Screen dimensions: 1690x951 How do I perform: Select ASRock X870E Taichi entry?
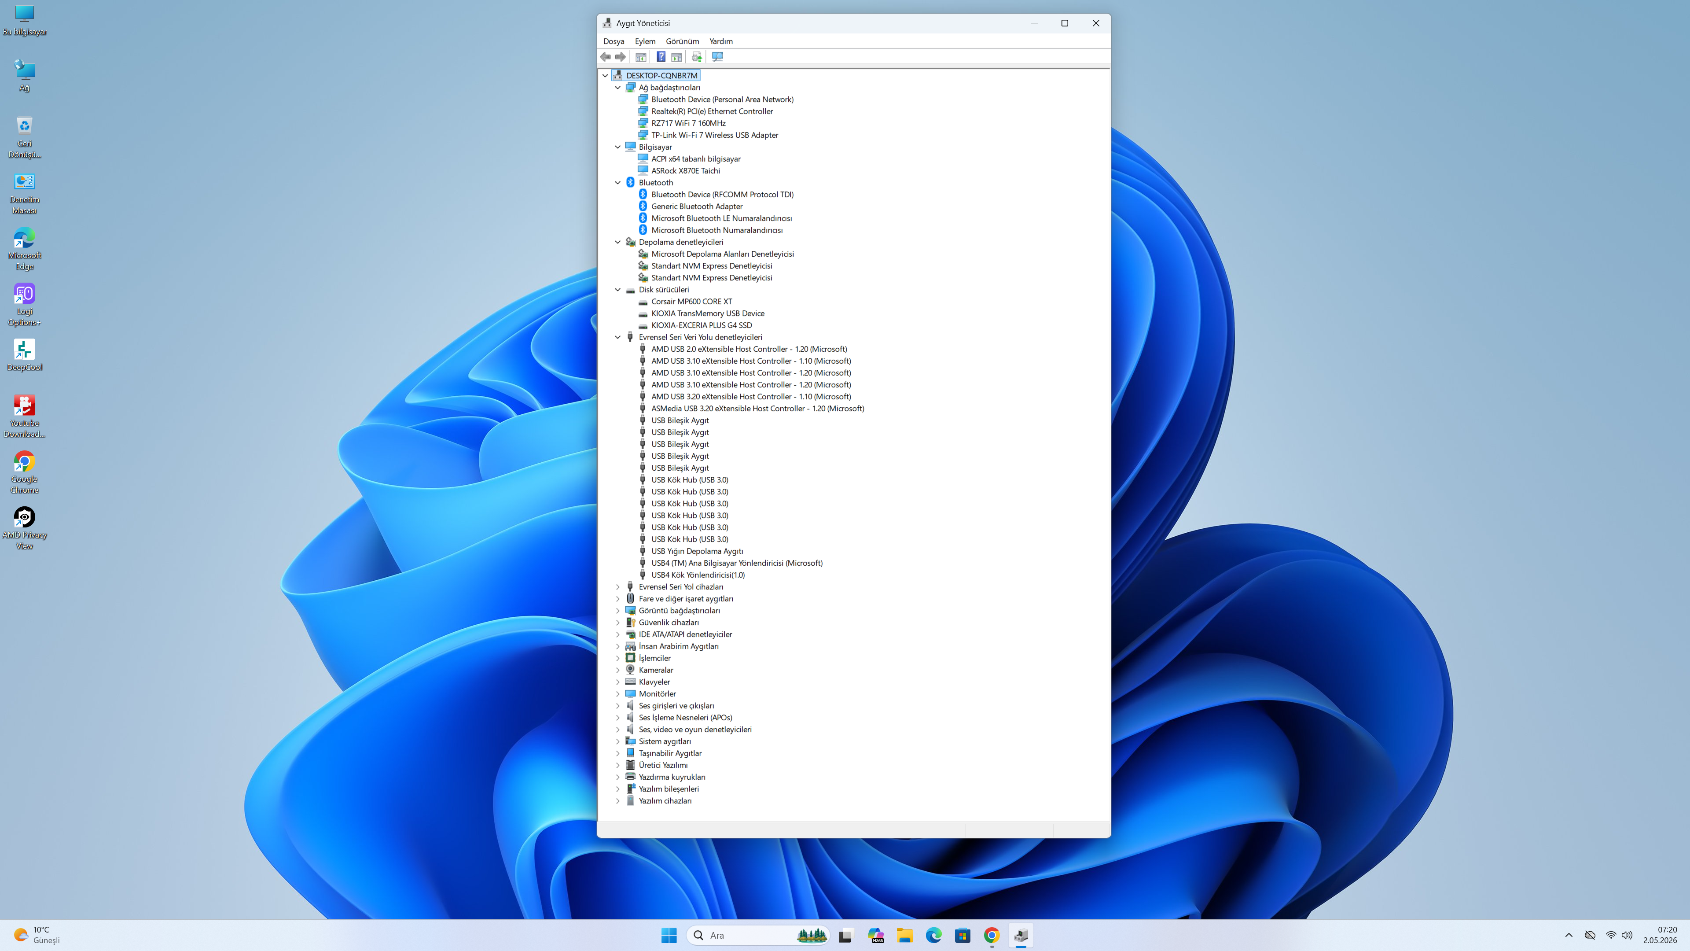pyautogui.click(x=686, y=171)
